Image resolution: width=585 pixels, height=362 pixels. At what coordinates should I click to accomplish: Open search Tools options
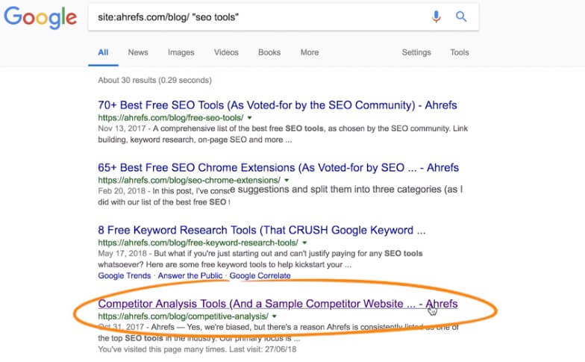tap(460, 52)
